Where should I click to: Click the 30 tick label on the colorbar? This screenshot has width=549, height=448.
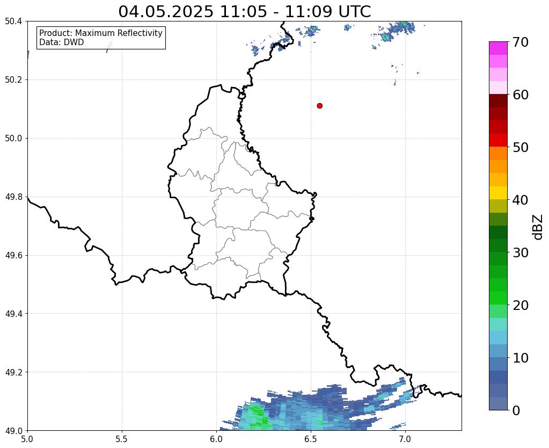pos(520,252)
